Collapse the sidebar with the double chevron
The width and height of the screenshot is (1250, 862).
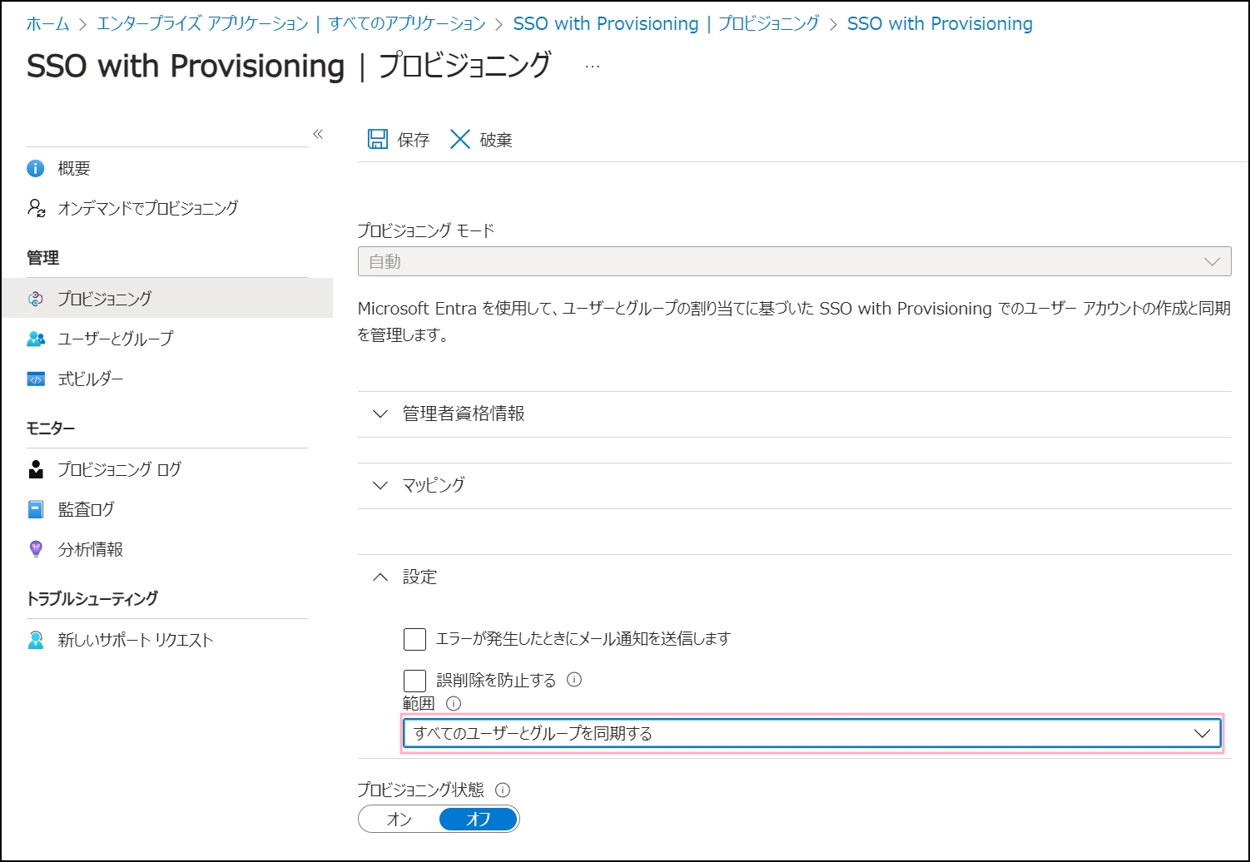318,134
